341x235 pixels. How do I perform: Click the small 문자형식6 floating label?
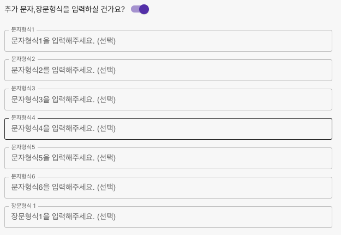23,176
